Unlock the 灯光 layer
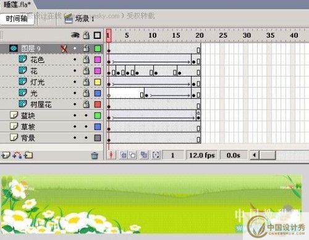 [x=86, y=82]
